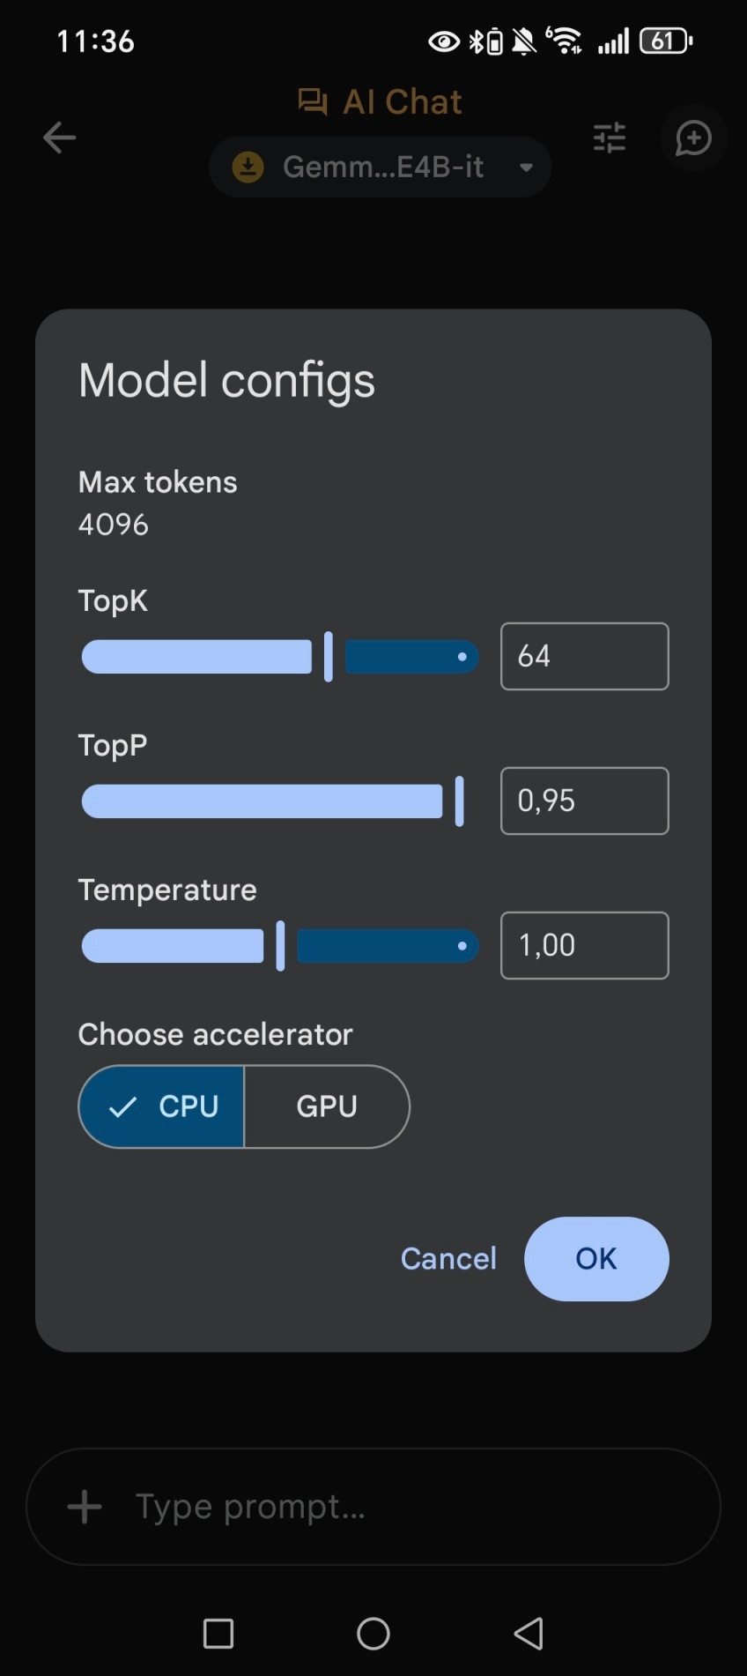
Task: Tap the model selector dropdown arrow
Action: [x=527, y=167]
